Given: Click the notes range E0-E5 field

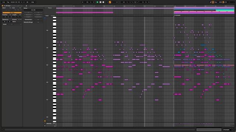Looking at the screenshot, I should point(33,10).
